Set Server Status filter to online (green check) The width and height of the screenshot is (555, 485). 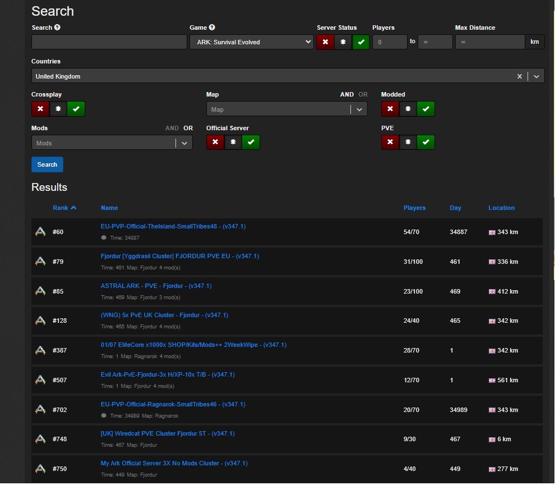click(x=361, y=42)
